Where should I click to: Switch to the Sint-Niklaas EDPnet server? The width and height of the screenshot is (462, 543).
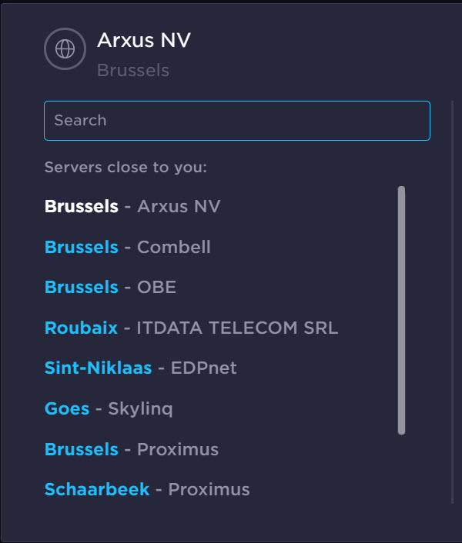pyautogui.click(x=140, y=368)
